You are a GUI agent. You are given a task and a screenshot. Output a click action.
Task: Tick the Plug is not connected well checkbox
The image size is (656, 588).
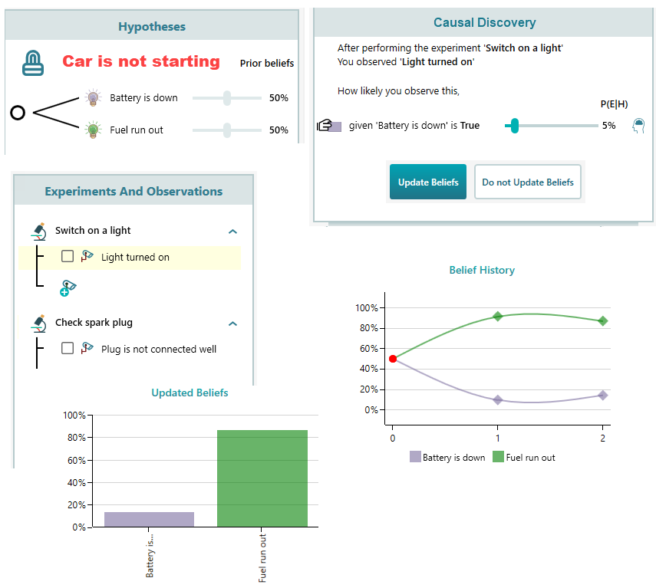click(x=68, y=349)
